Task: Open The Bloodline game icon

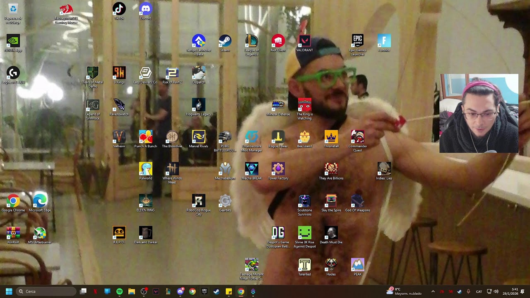Action: pos(172,139)
